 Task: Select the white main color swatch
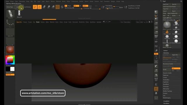click(12, 69)
